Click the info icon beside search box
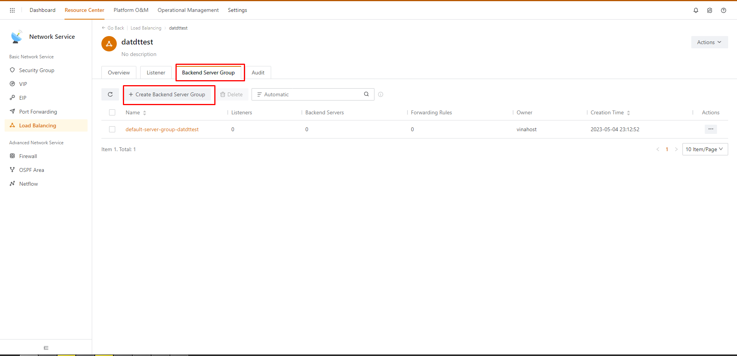 click(x=381, y=94)
